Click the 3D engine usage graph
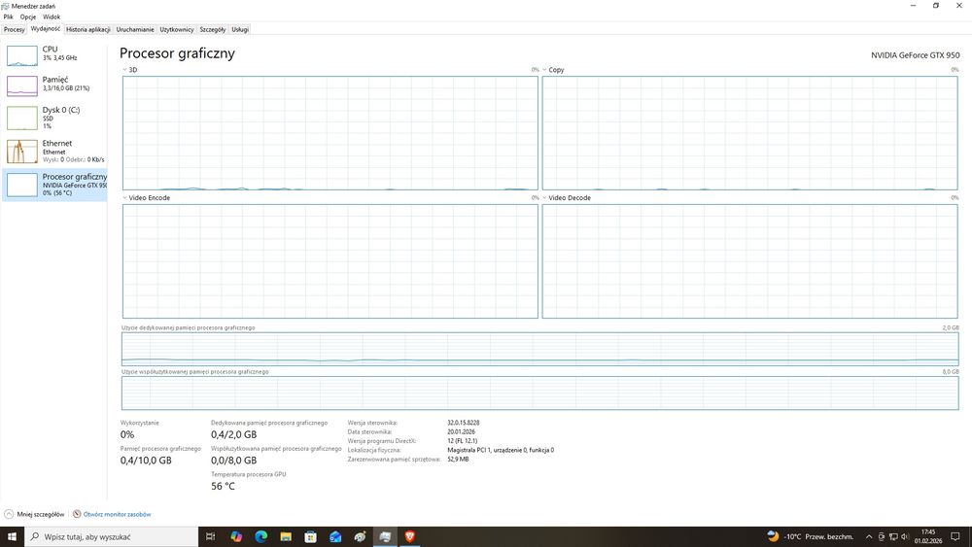The image size is (972, 547). [330, 132]
